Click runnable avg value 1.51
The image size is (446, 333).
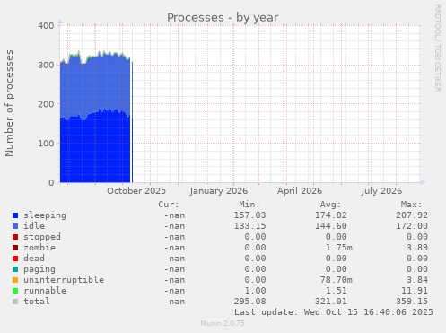click(x=337, y=291)
